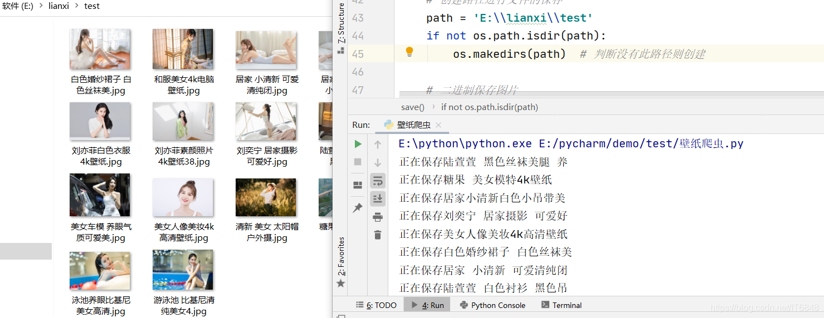Click the Down the stack trace arrow

pyautogui.click(x=378, y=162)
